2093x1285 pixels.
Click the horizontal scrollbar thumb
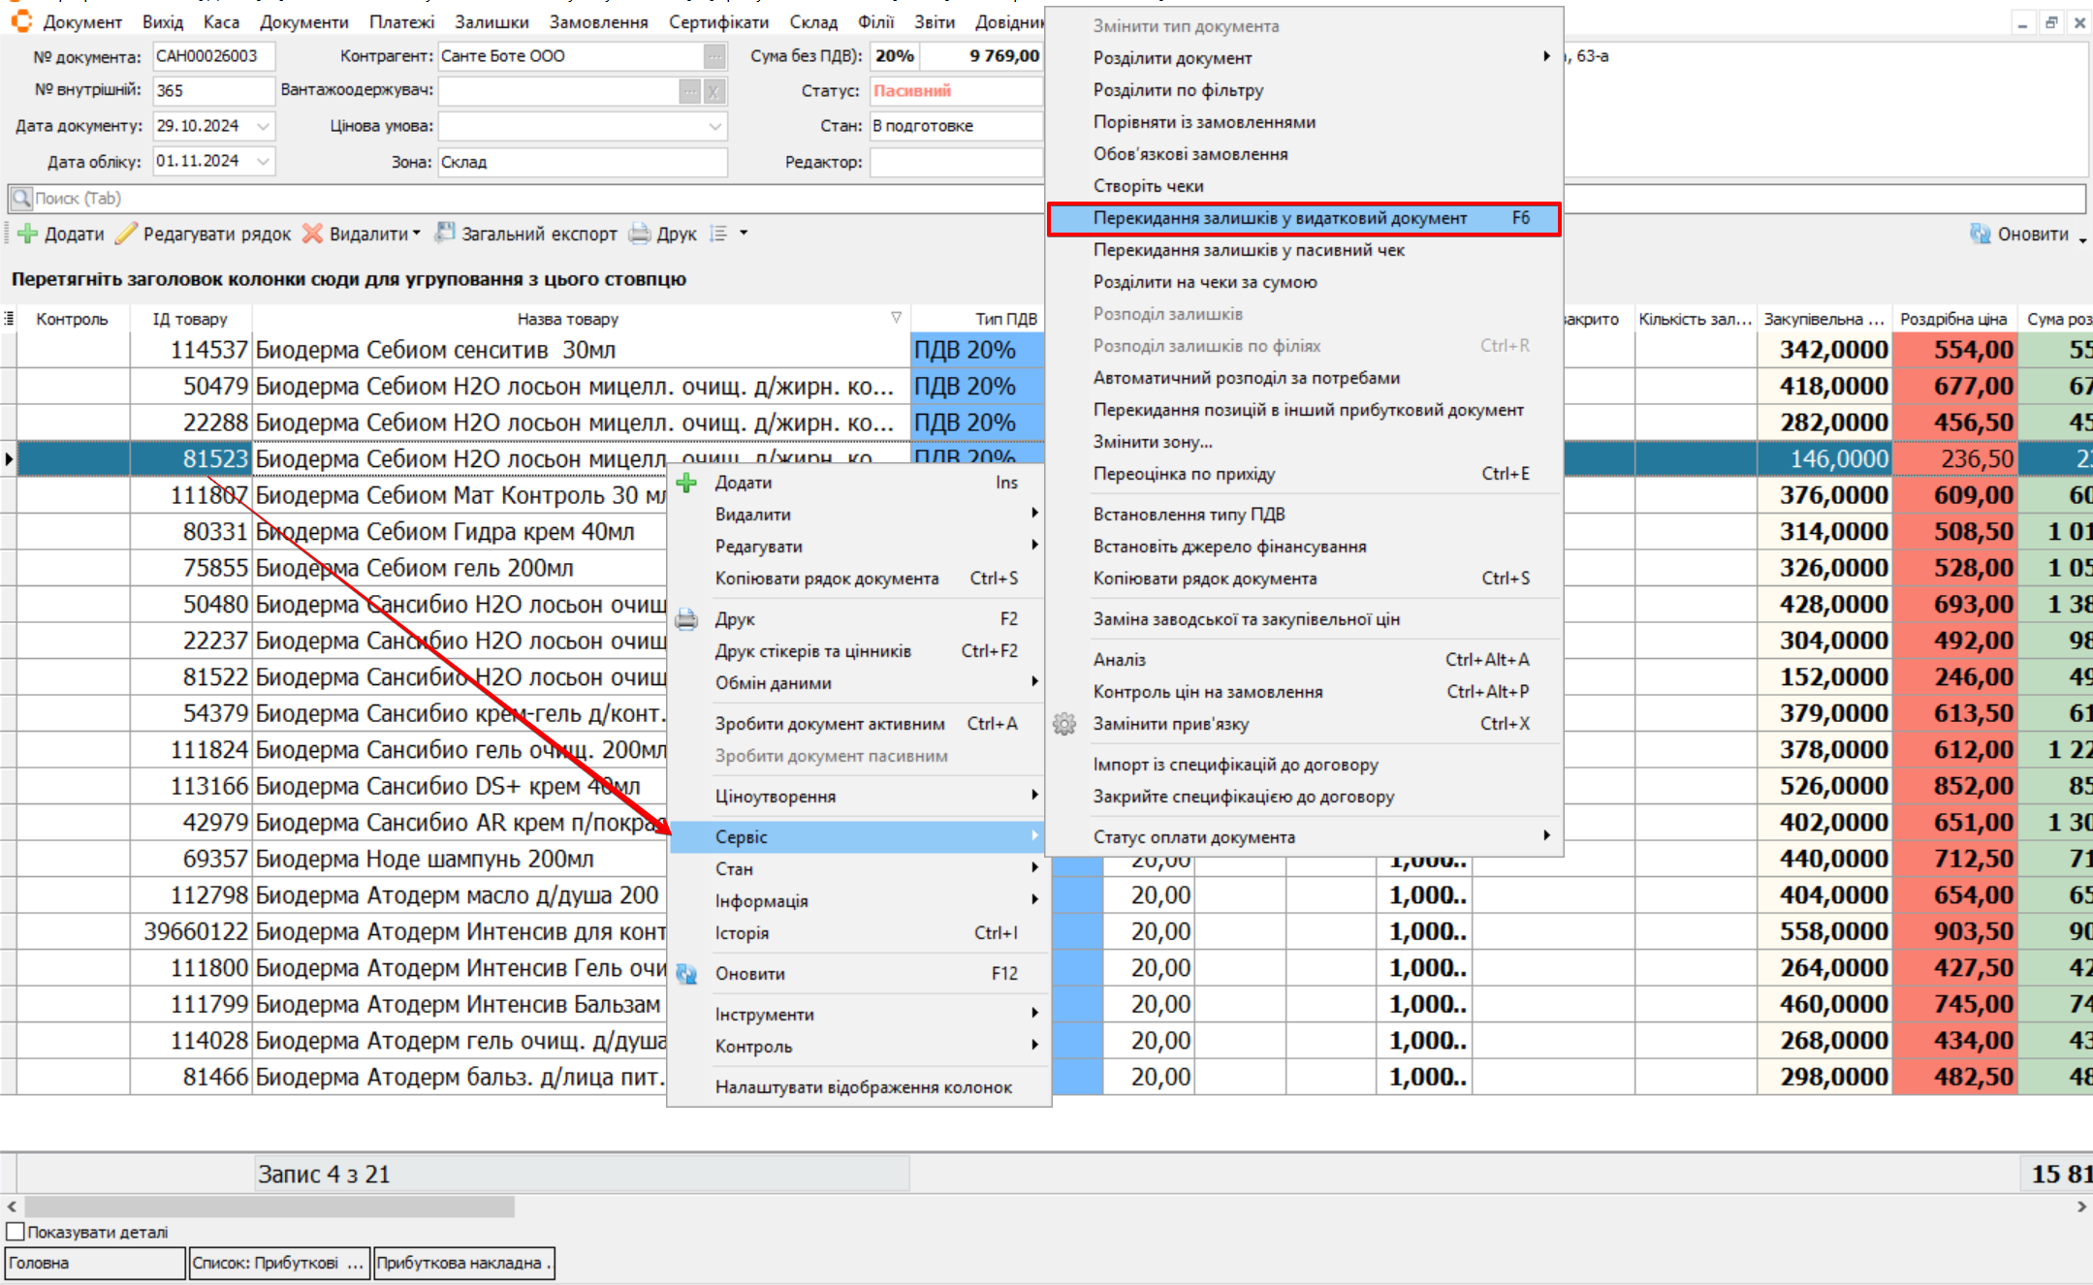tap(270, 1207)
